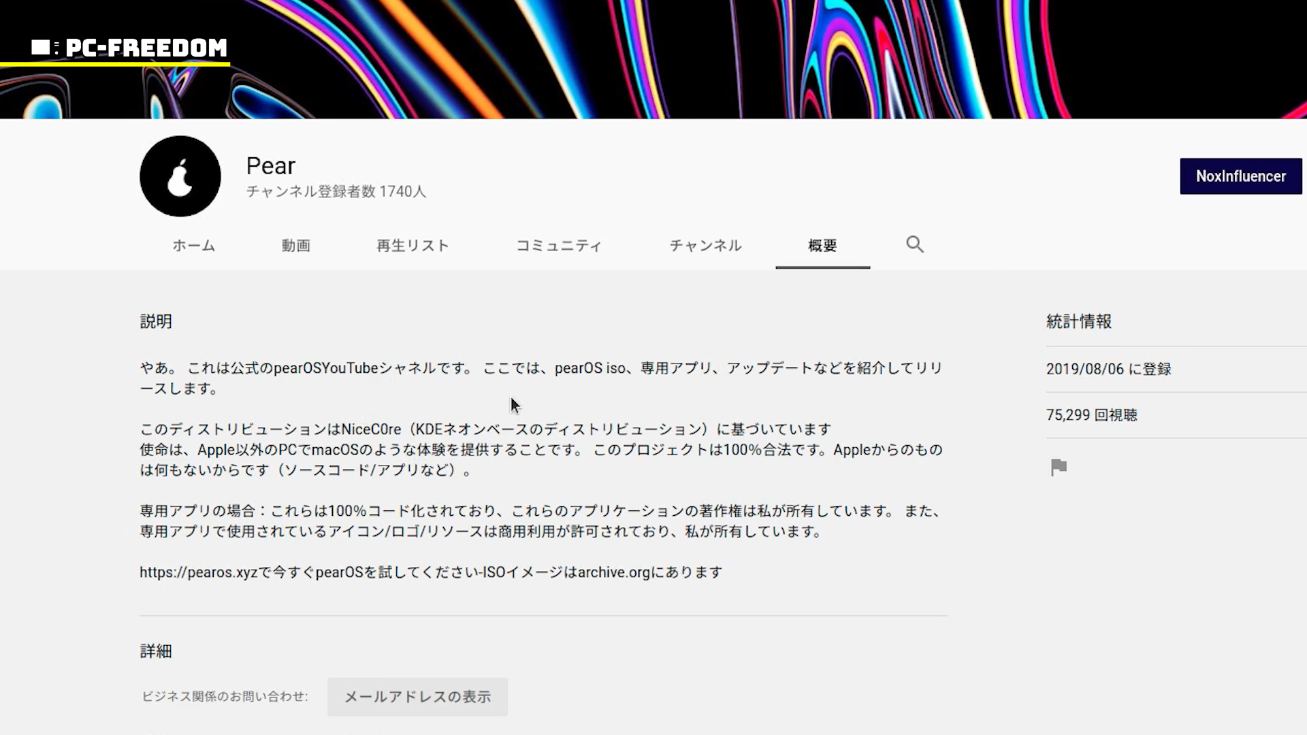Click the メールアドレスの表示 button
Screen dimensions: 1307x735
click(417, 697)
